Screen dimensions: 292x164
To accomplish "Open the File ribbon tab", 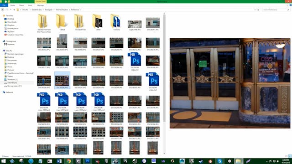I will (x=4, y=5).
